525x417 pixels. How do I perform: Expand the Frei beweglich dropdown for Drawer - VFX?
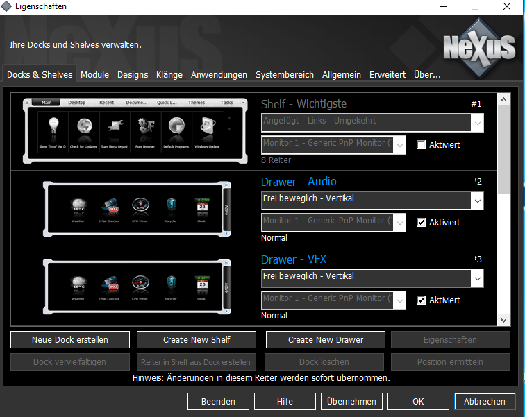point(476,278)
